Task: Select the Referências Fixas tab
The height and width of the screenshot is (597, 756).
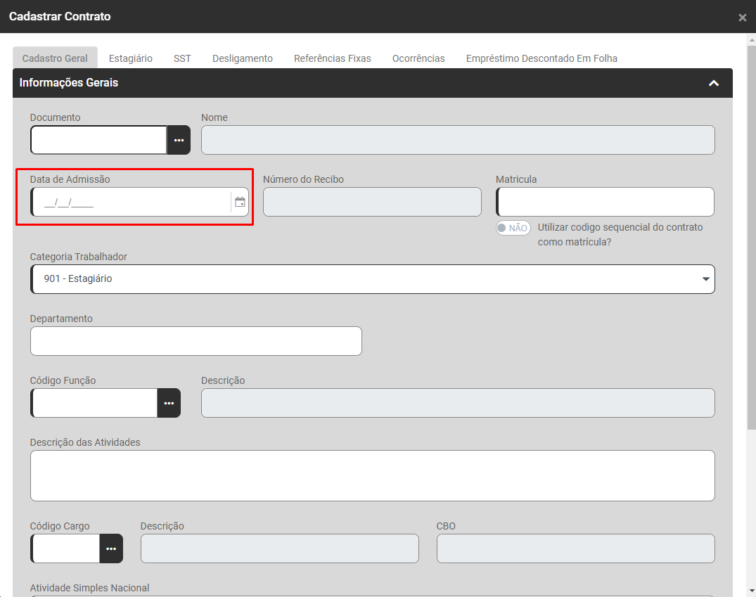Action: tap(332, 58)
